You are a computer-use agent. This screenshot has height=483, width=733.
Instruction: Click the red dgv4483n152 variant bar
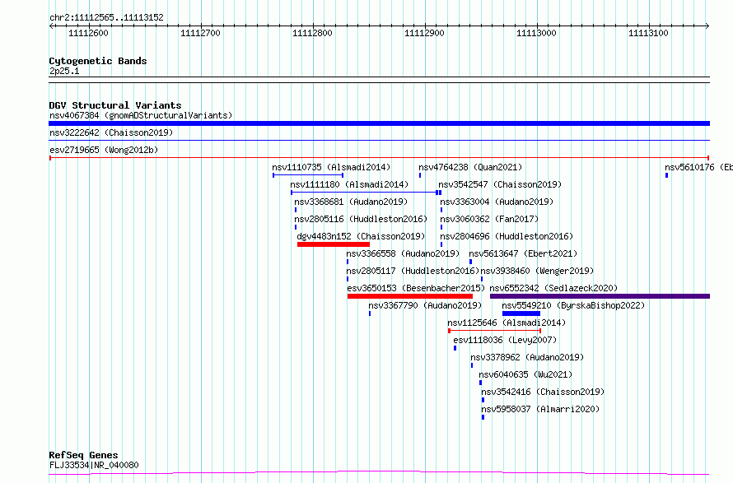click(334, 244)
